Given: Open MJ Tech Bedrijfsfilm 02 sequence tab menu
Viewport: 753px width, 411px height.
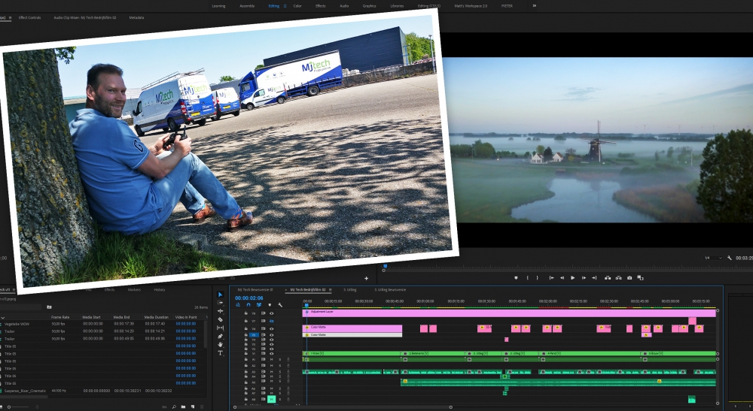Looking at the screenshot, I should click(x=331, y=290).
